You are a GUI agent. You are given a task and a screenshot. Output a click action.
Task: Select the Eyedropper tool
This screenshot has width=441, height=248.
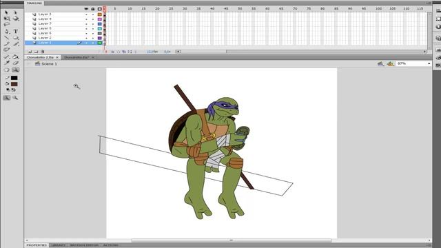6,63
